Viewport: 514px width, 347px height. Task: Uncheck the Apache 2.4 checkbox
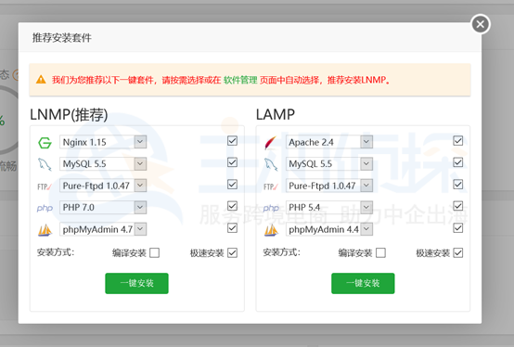458,141
